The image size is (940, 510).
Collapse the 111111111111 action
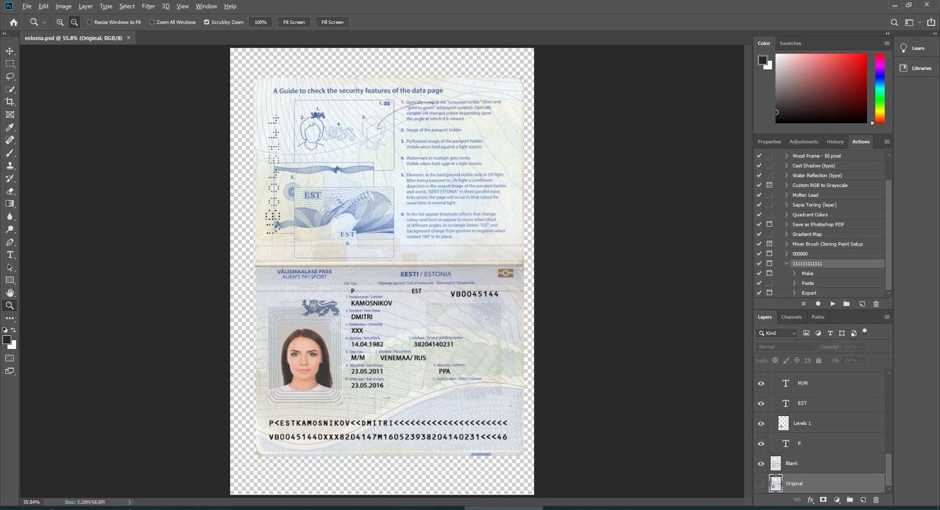click(x=787, y=263)
